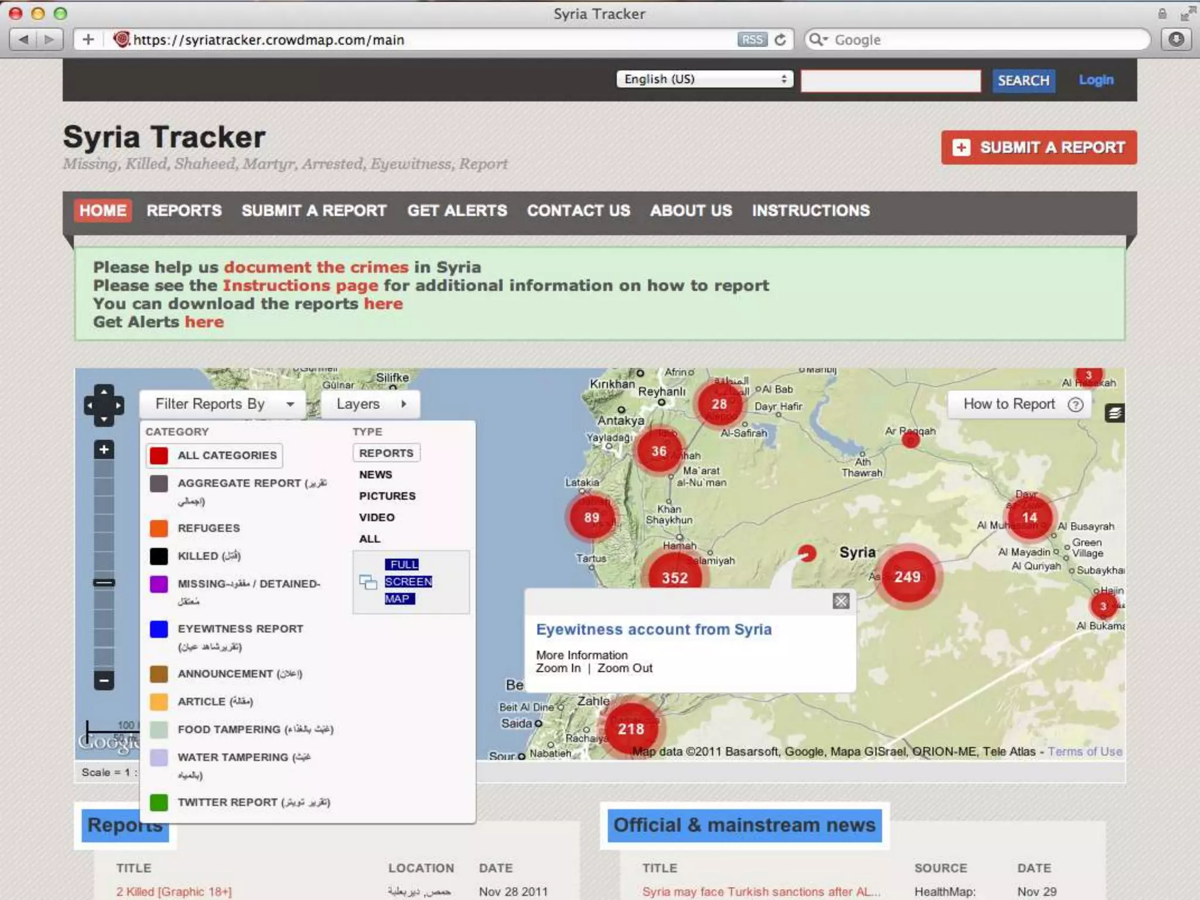
Task: Click the map pan up arrow
Action: [104, 391]
